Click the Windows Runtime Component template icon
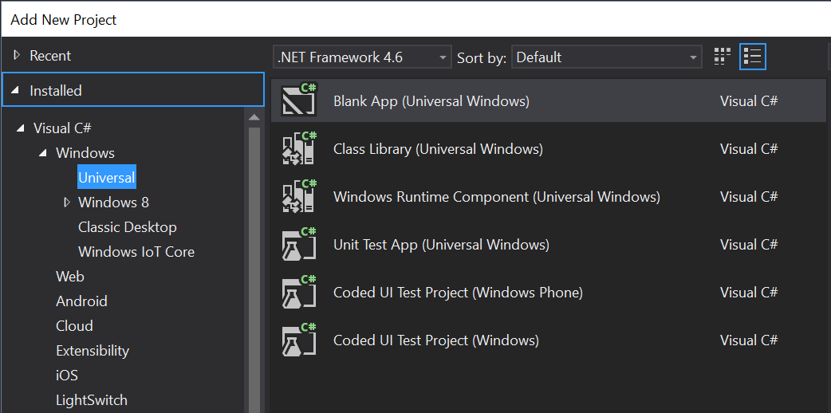 pos(299,195)
